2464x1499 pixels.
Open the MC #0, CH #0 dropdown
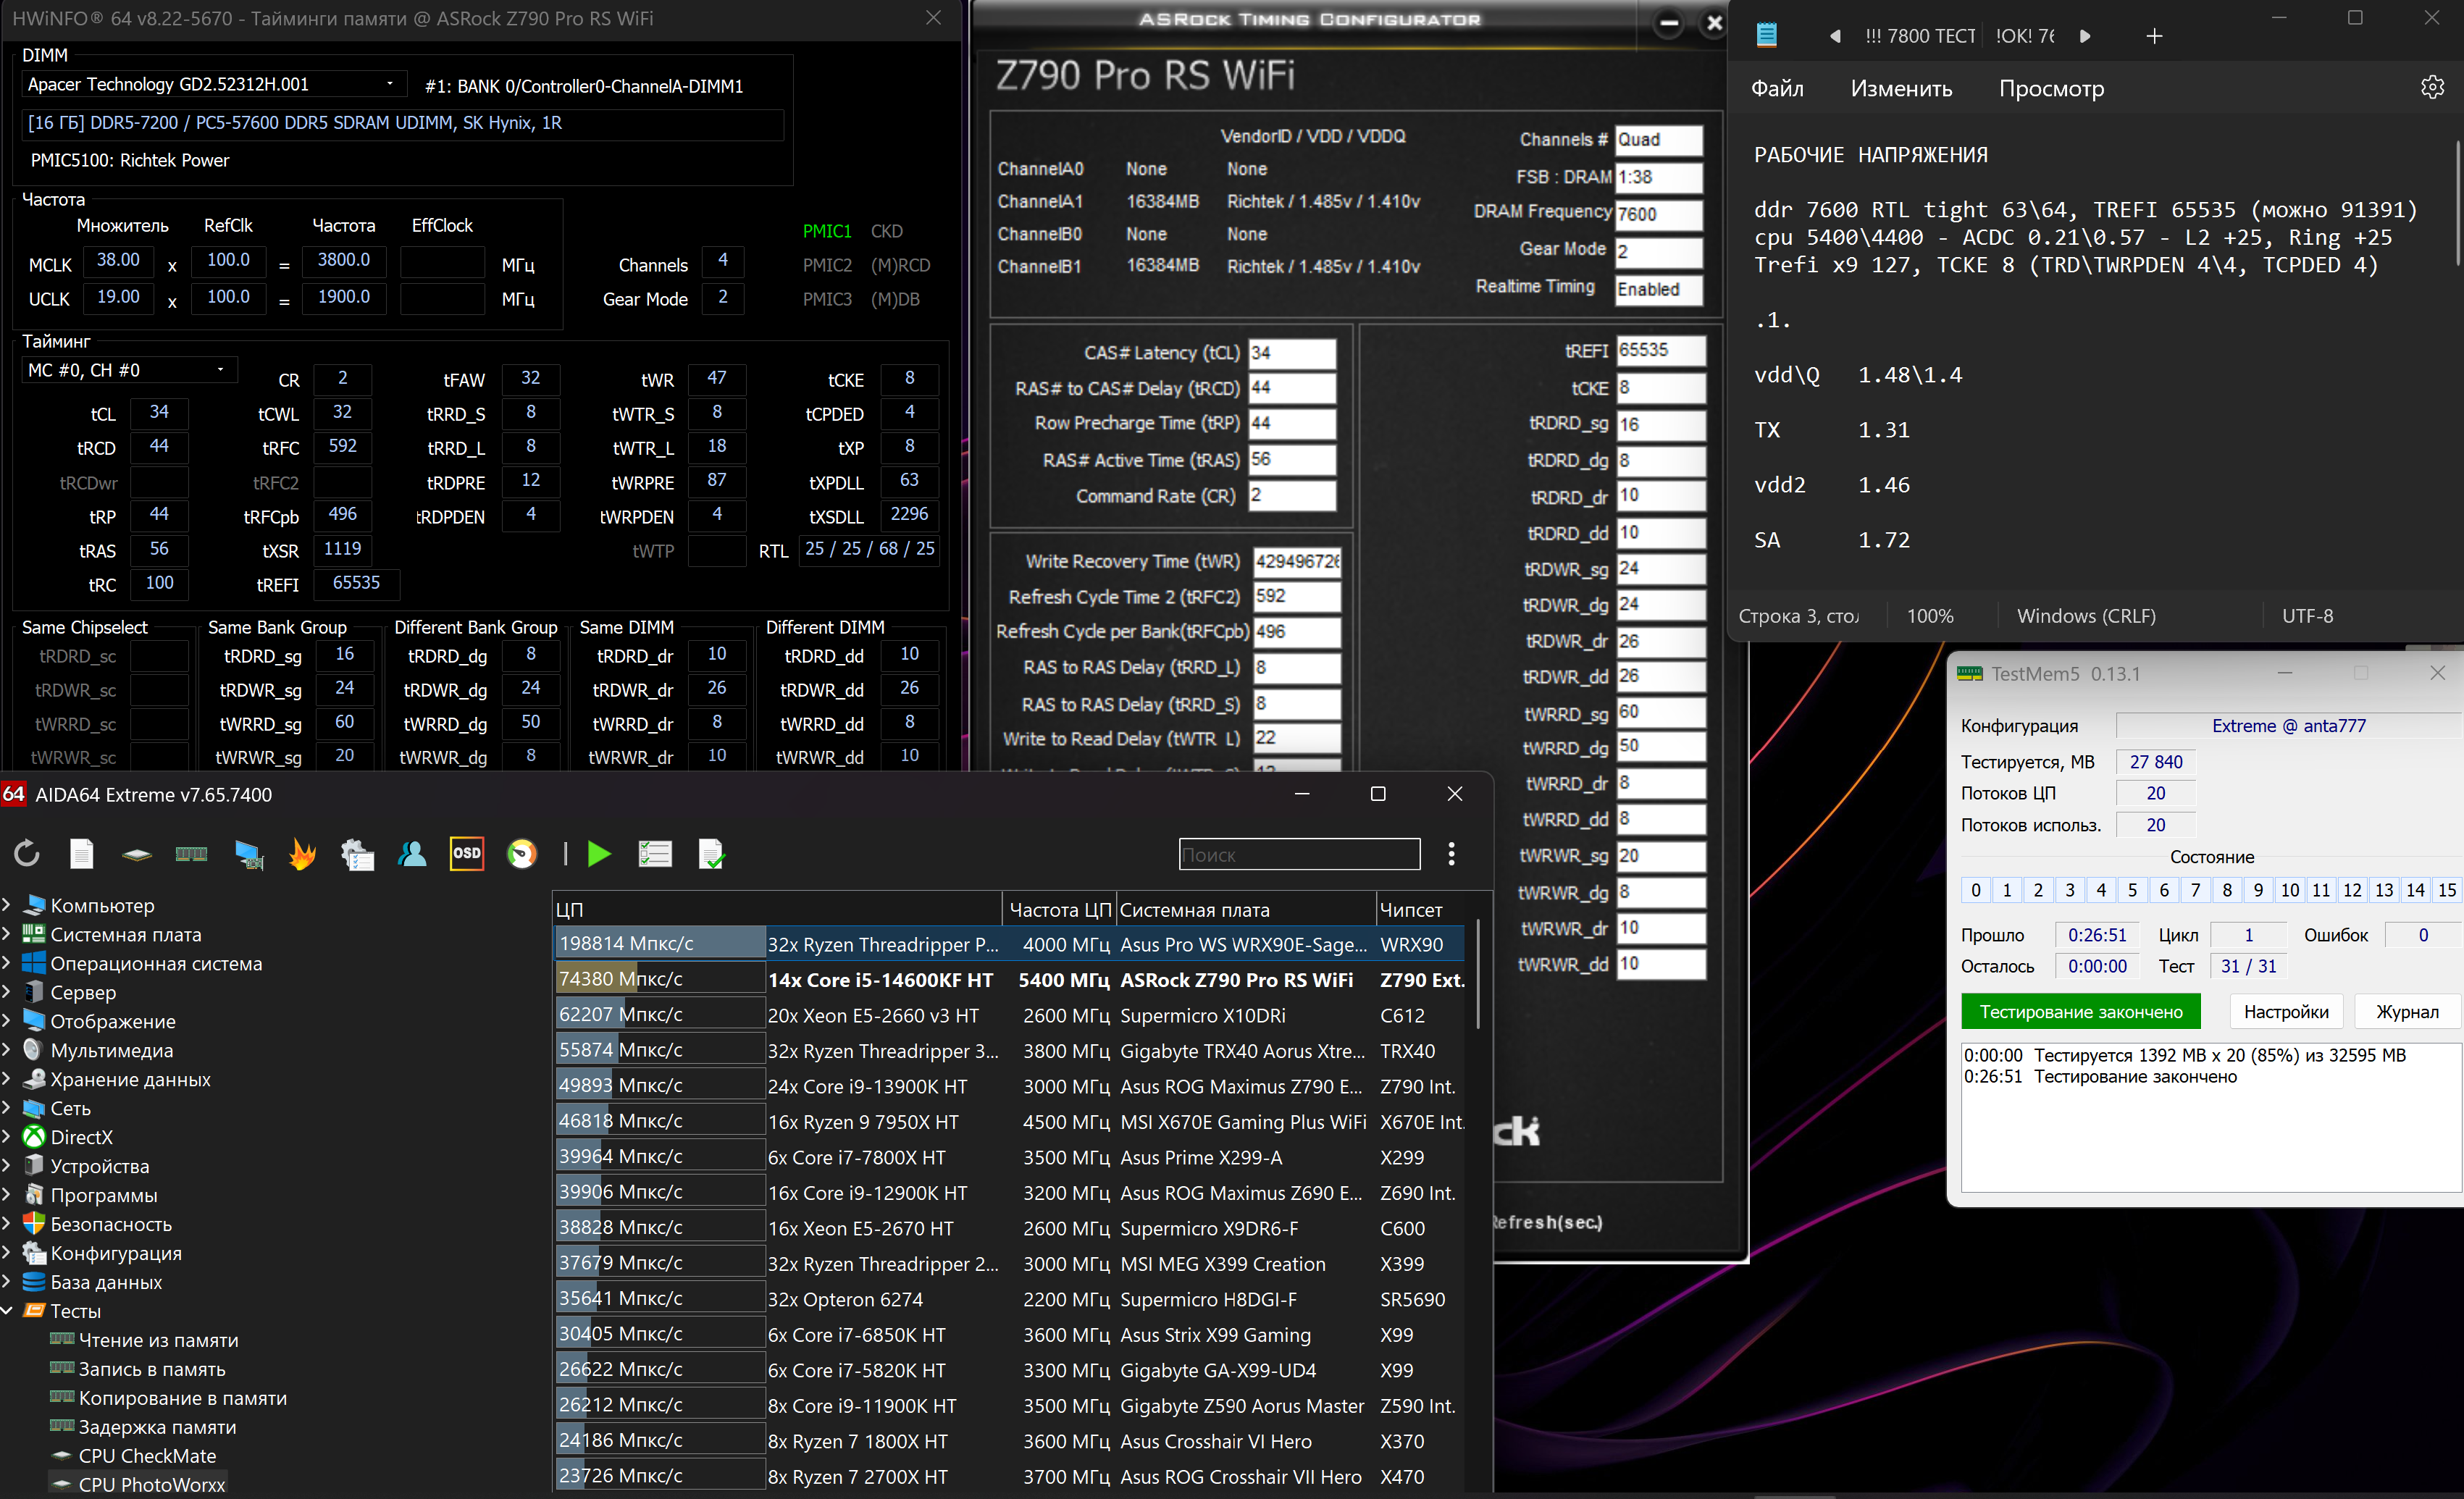(x=220, y=370)
